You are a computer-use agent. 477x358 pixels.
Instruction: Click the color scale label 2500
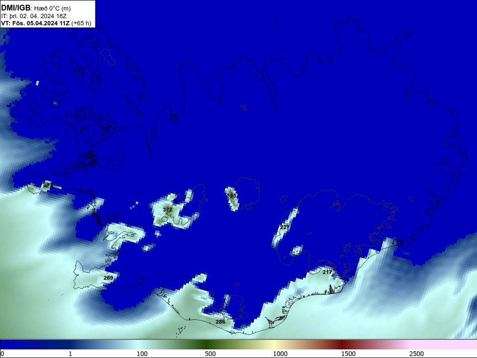point(416,354)
